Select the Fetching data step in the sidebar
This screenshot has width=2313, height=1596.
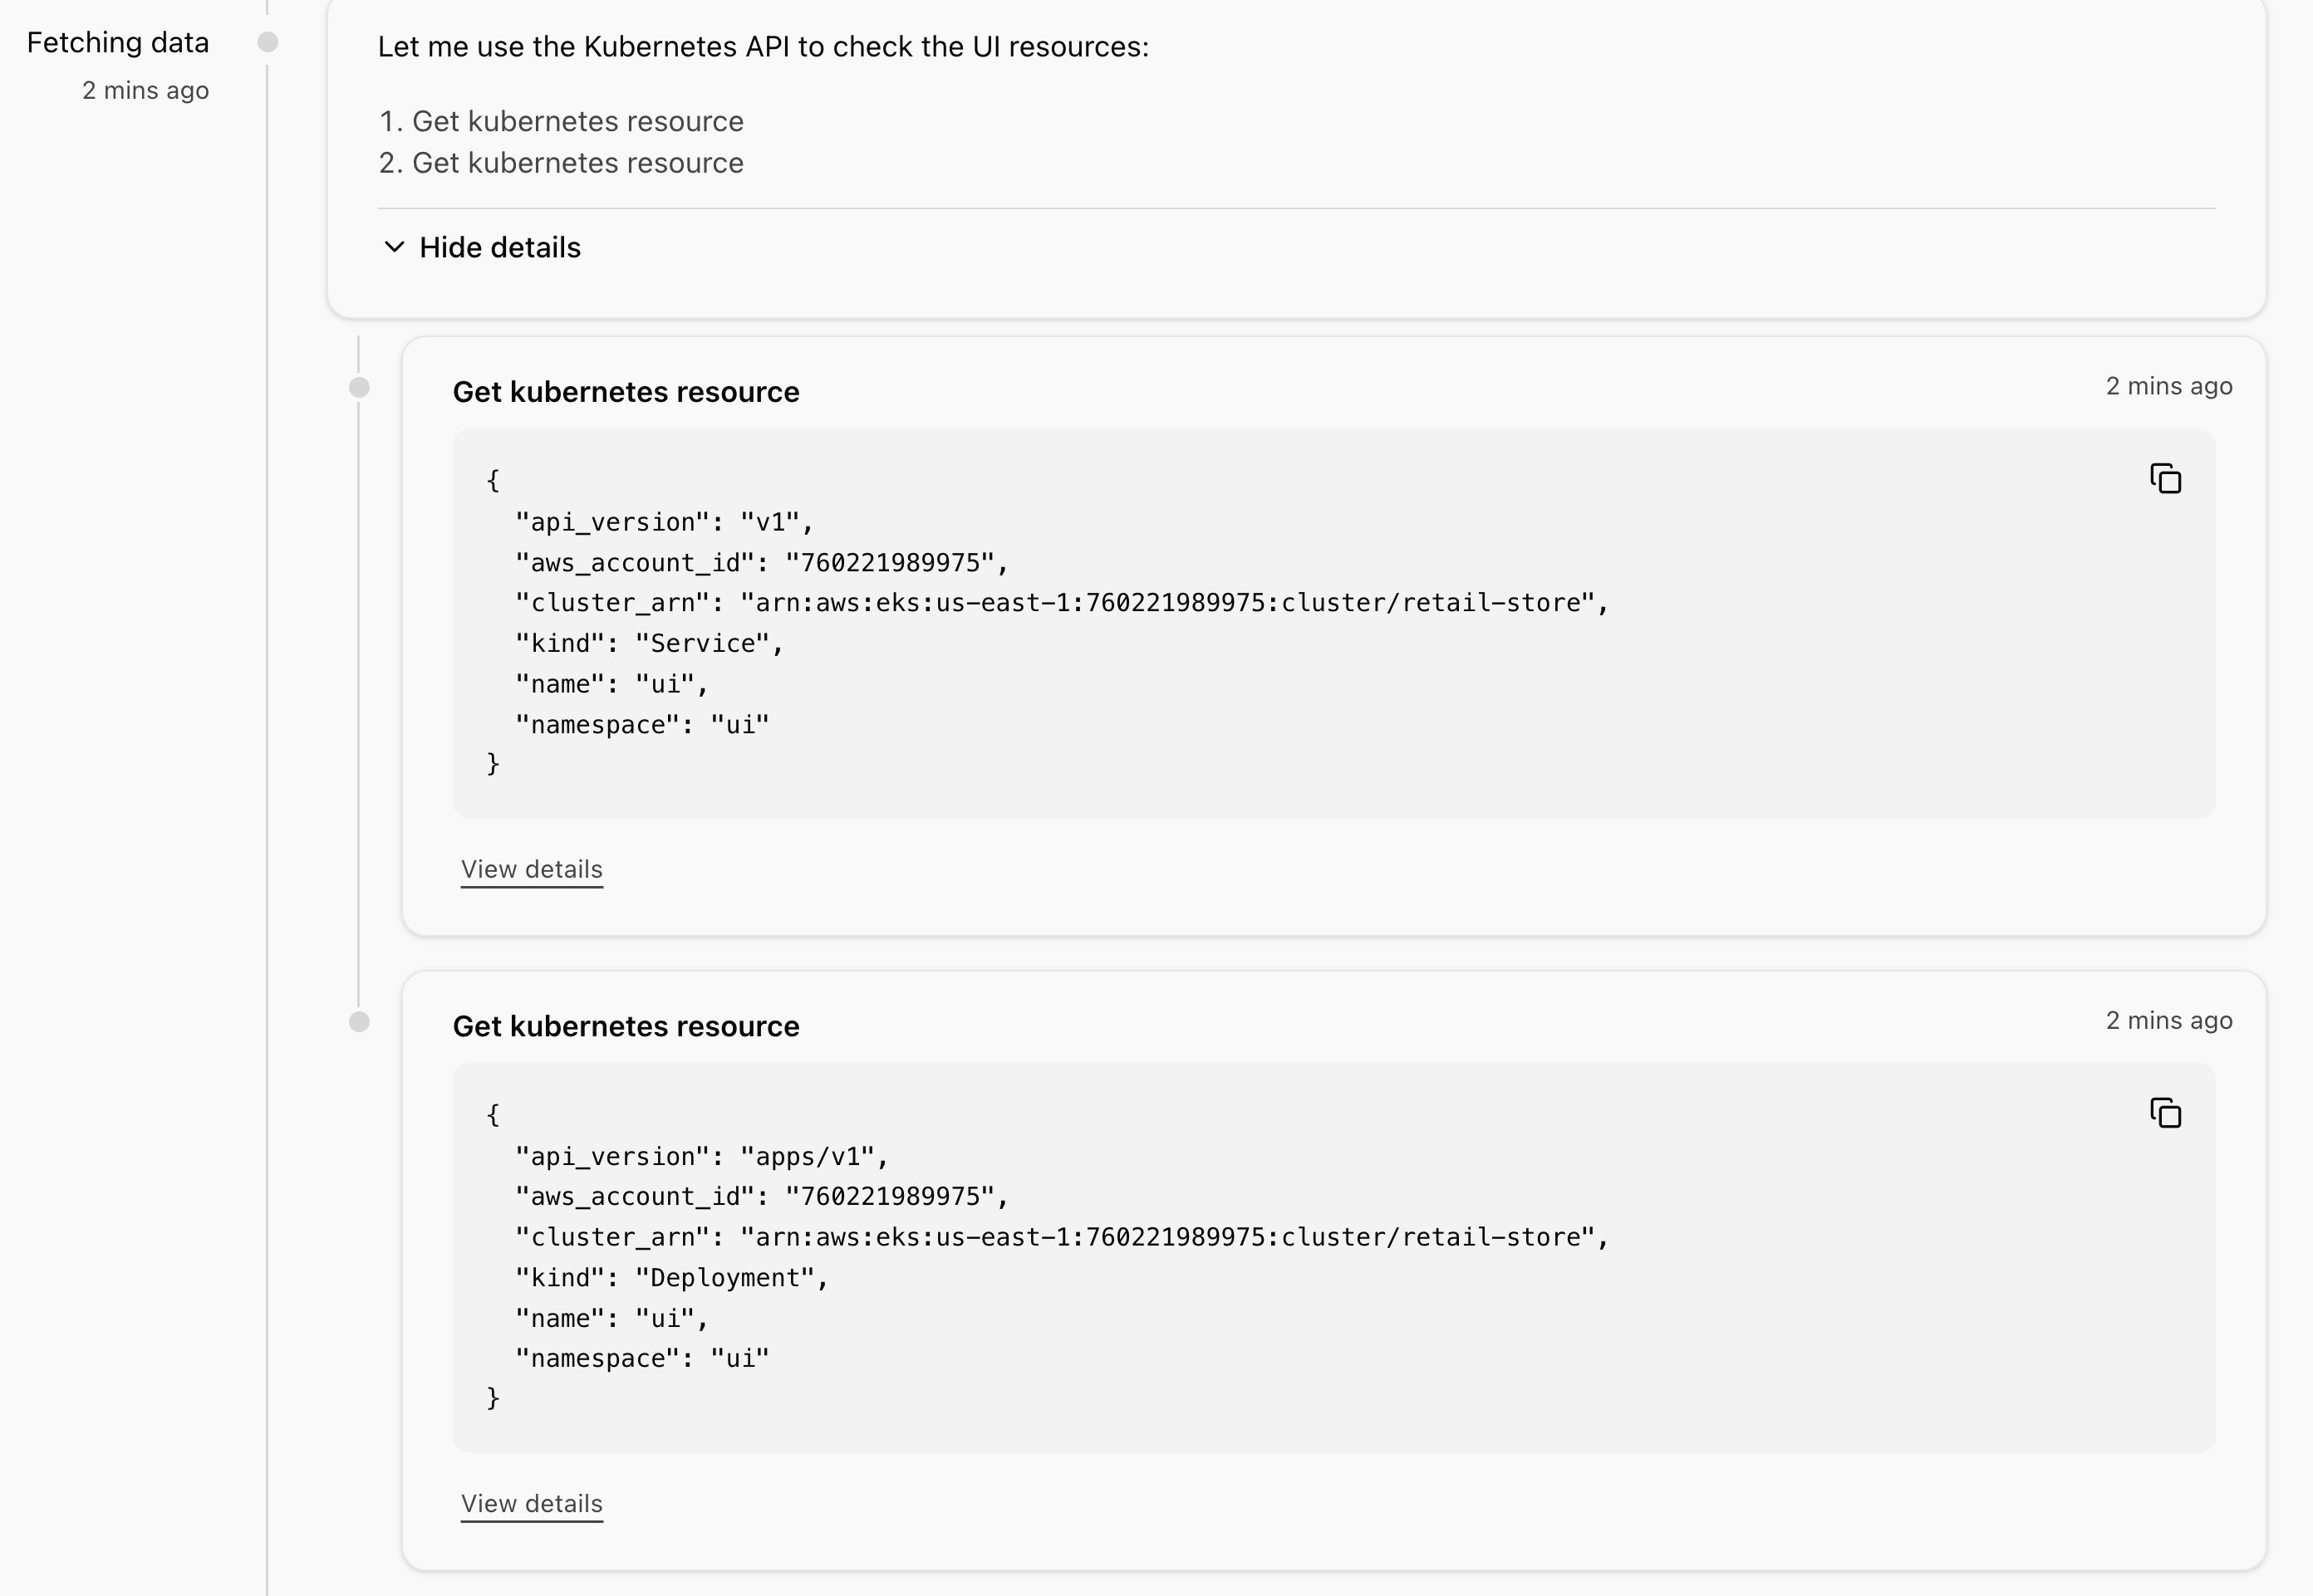click(x=118, y=42)
